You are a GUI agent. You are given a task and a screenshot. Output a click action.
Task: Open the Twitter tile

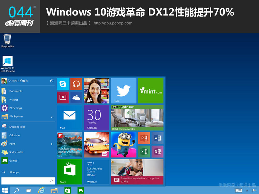pos(124,91)
